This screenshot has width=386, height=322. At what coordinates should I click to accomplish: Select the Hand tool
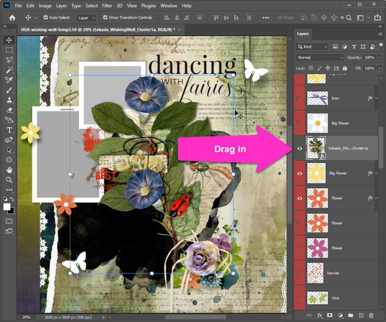click(9, 170)
